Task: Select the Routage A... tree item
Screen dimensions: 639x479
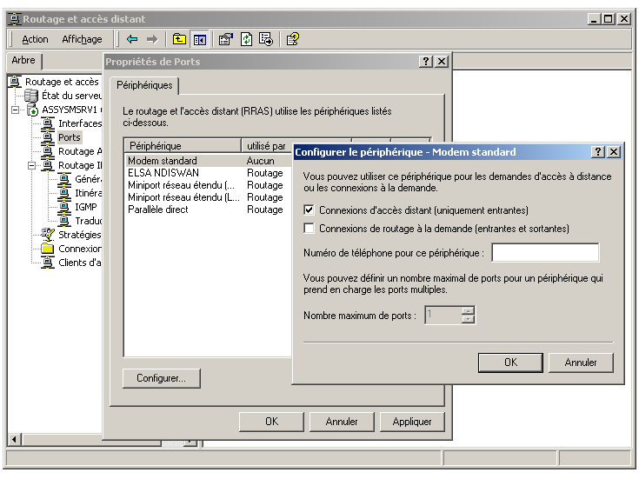Action: [x=80, y=151]
